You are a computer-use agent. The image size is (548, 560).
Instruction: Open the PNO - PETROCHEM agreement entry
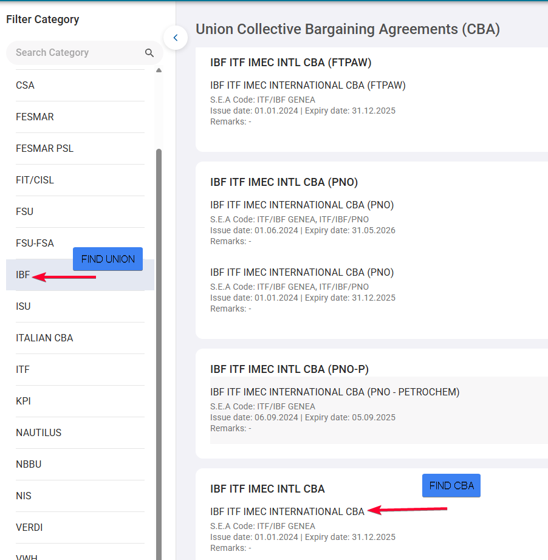335,392
